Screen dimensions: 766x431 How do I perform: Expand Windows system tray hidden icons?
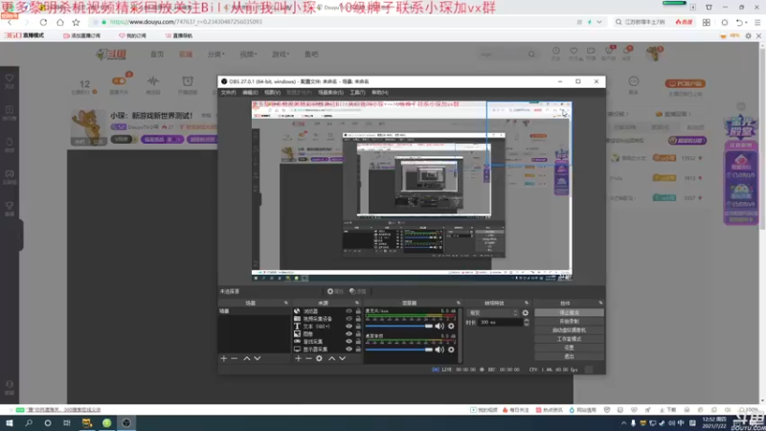(x=624, y=423)
